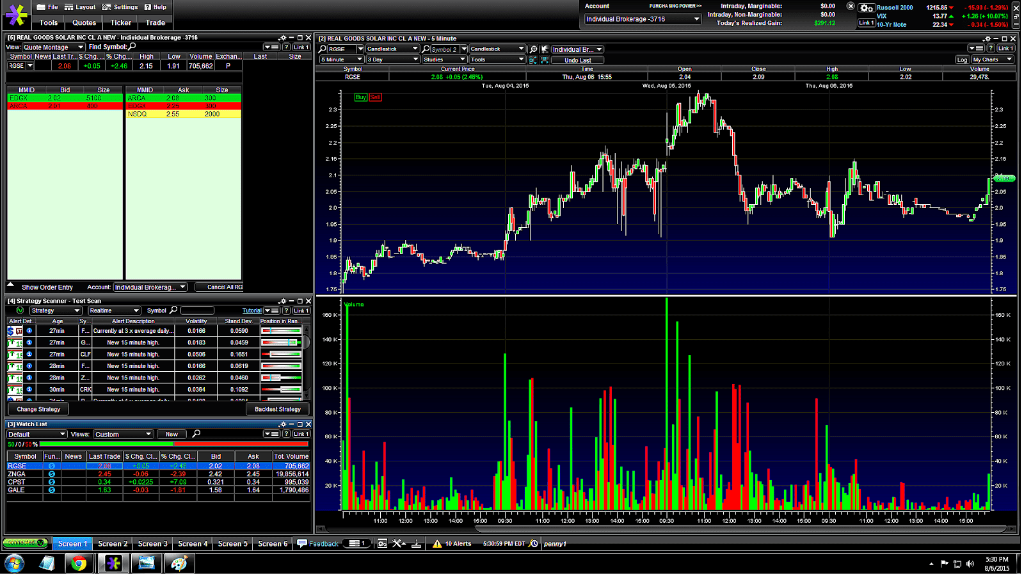Click Undo Last button

tap(577, 60)
